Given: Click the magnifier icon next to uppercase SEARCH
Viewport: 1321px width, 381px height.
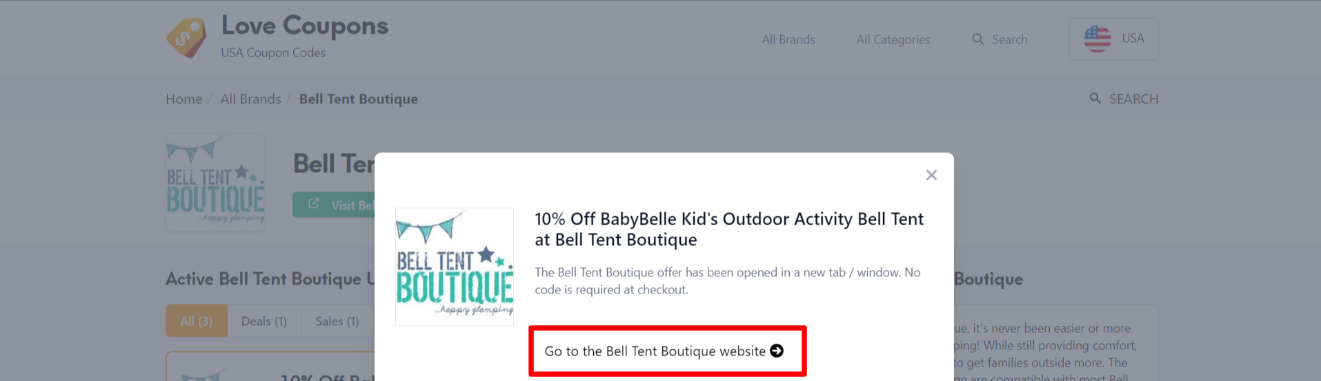Looking at the screenshot, I should pos(1095,99).
